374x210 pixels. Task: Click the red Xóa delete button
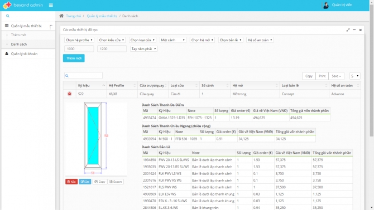coord(71,182)
